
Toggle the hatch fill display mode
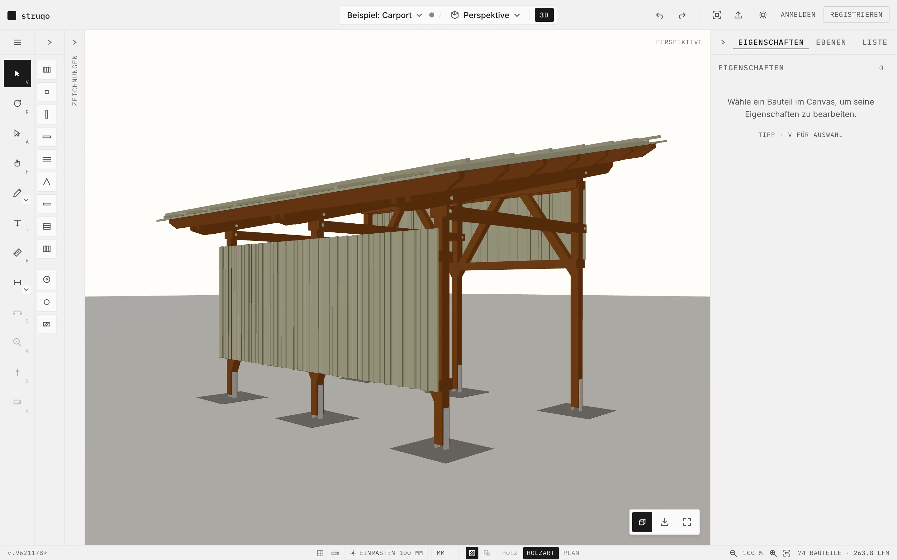pos(472,553)
